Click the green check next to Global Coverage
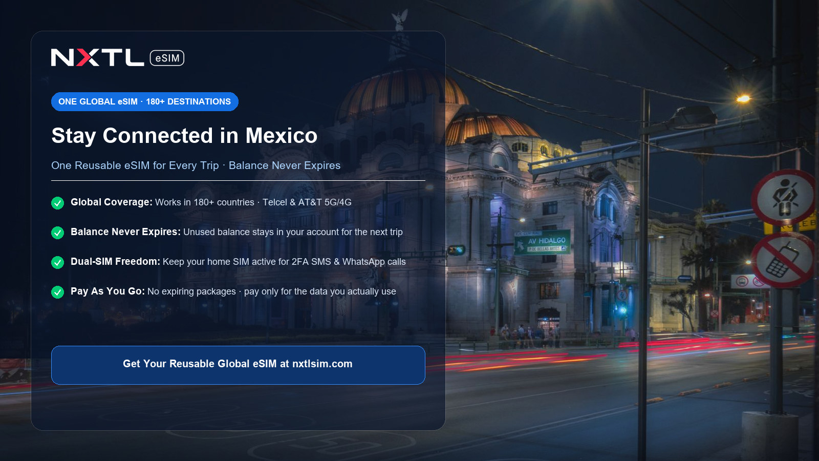This screenshot has height=461, width=819. [x=57, y=203]
